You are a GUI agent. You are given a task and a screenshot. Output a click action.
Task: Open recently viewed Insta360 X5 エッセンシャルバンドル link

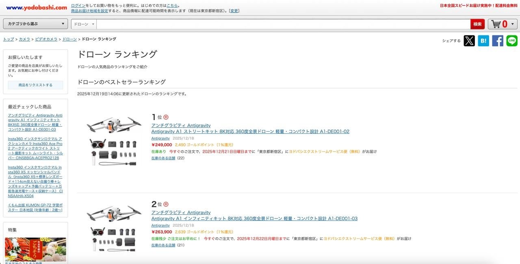[35, 182]
